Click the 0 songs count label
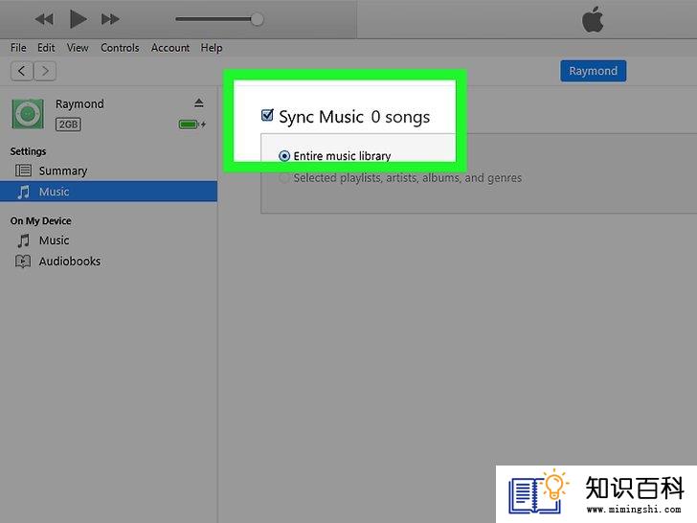This screenshot has width=697, height=523. coord(400,117)
